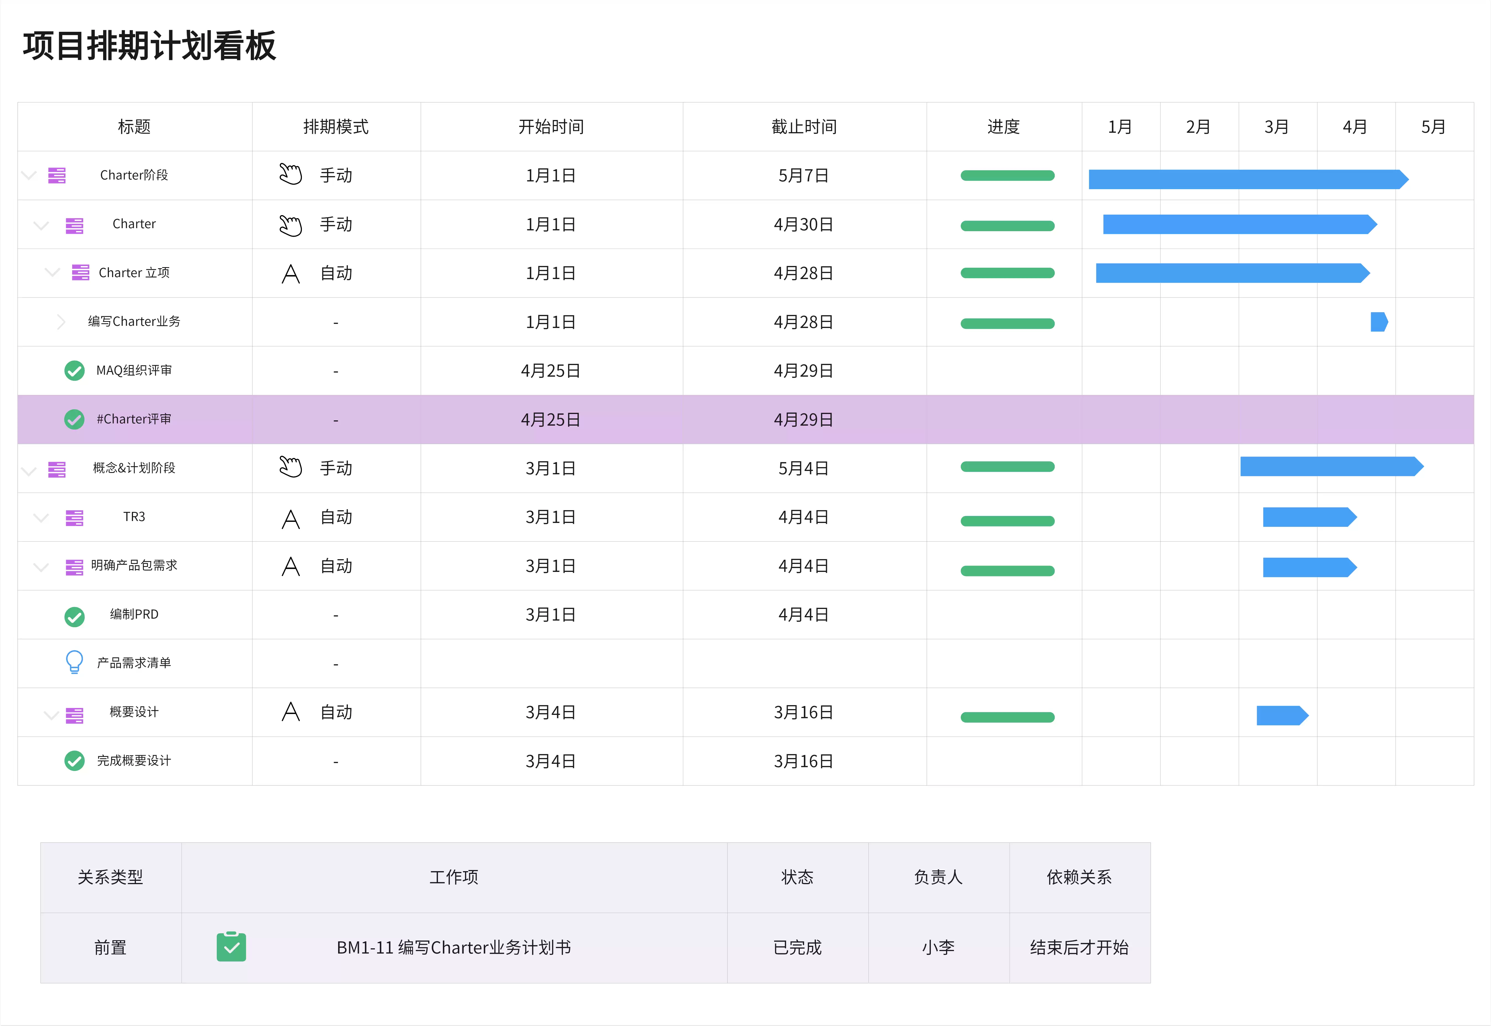Click the hand icon in 概念&计划阶段 row
The width and height of the screenshot is (1491, 1026).
(x=291, y=467)
